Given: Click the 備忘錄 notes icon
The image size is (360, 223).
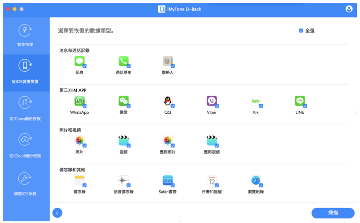Looking at the screenshot, I should 80,181.
